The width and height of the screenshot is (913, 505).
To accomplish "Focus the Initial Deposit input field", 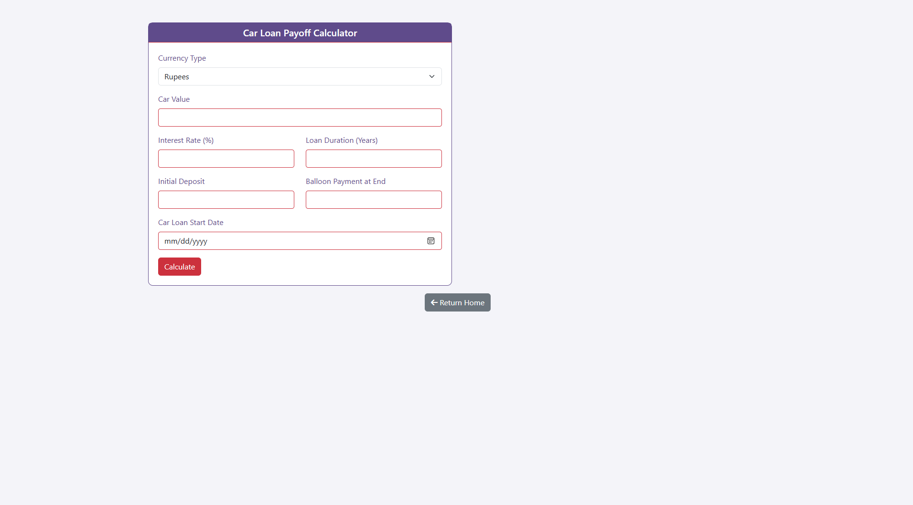I will coord(226,200).
